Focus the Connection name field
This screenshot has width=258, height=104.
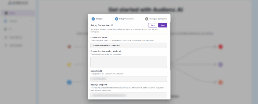pyautogui.click(x=128, y=45)
